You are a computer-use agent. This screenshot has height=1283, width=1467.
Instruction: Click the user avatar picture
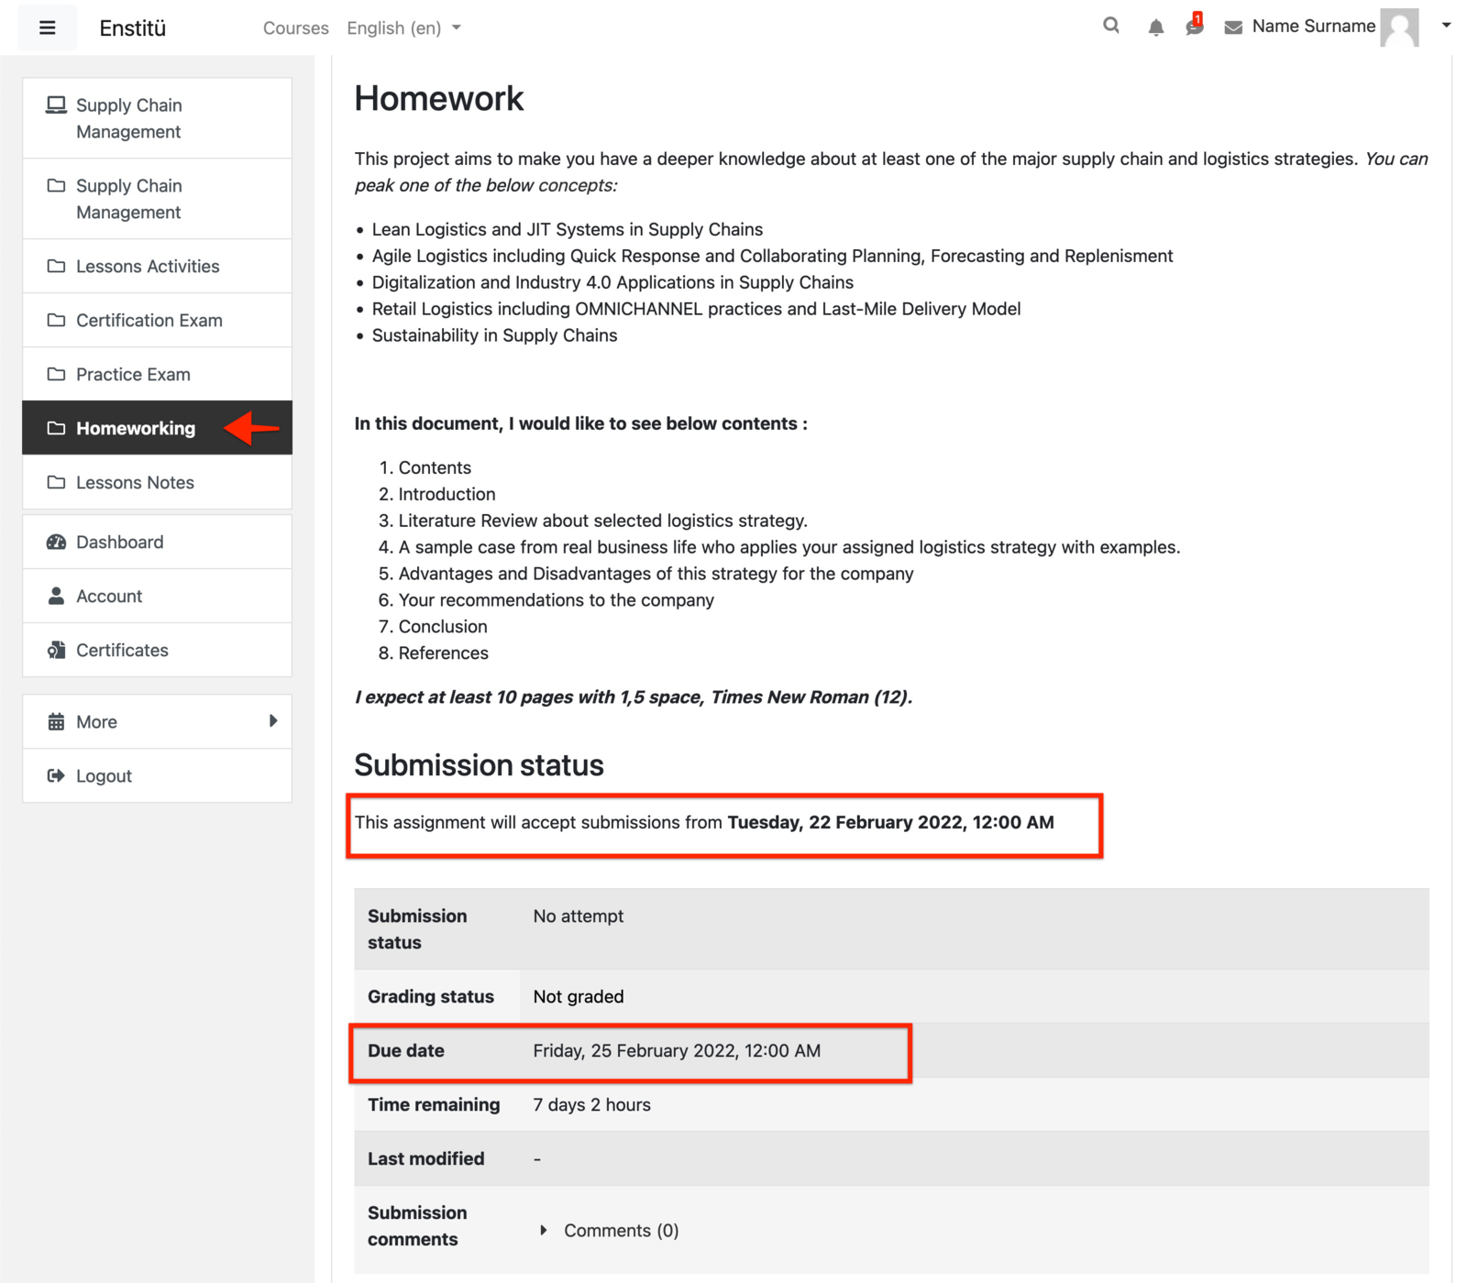1399,27
